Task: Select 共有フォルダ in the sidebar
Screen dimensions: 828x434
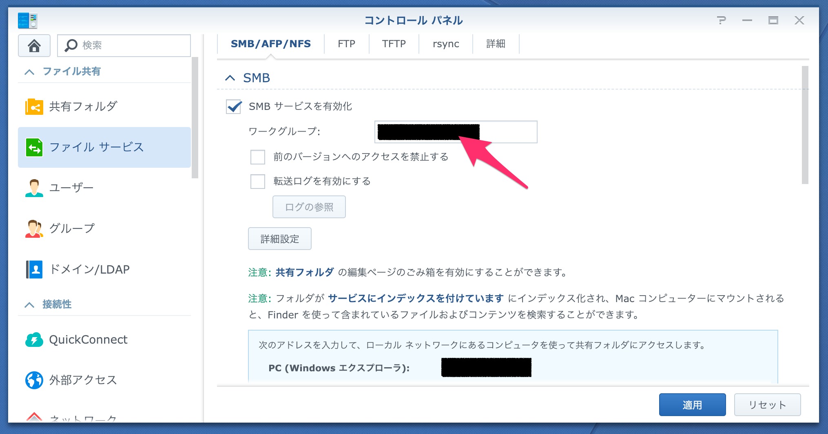Action: [x=104, y=107]
